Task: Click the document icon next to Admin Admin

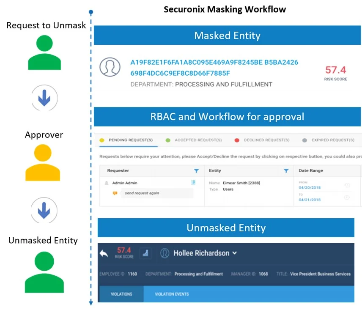Action: pyautogui.click(x=193, y=183)
